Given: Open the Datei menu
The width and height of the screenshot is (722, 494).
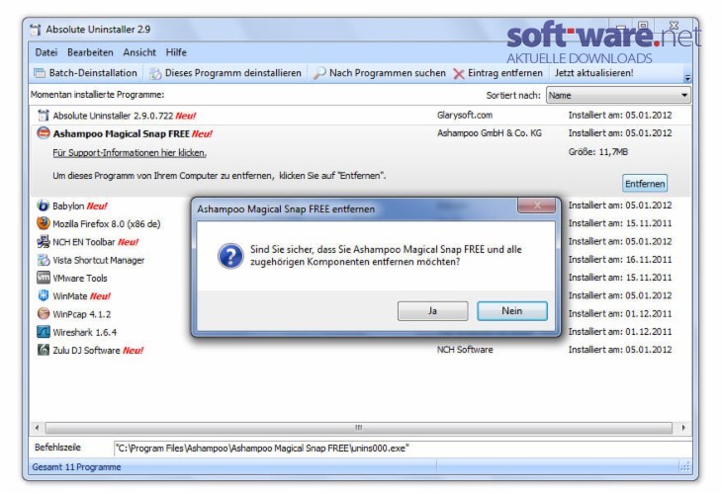Looking at the screenshot, I should point(46,52).
